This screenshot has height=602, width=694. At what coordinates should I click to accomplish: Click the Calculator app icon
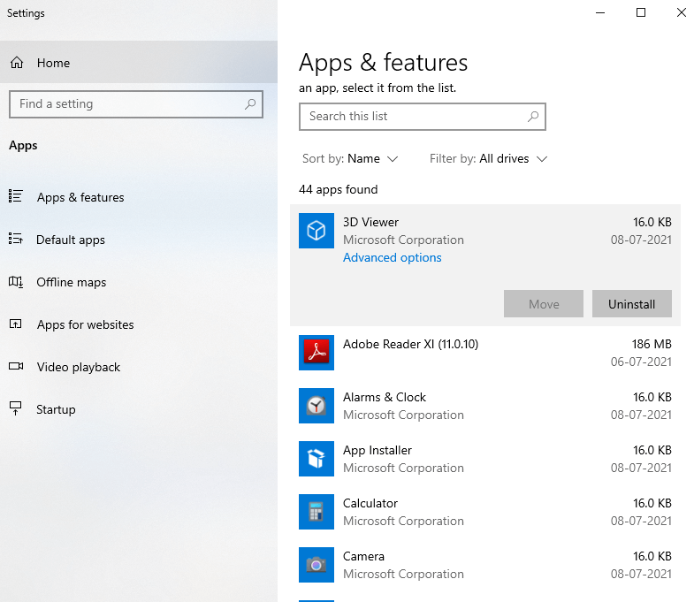316,512
